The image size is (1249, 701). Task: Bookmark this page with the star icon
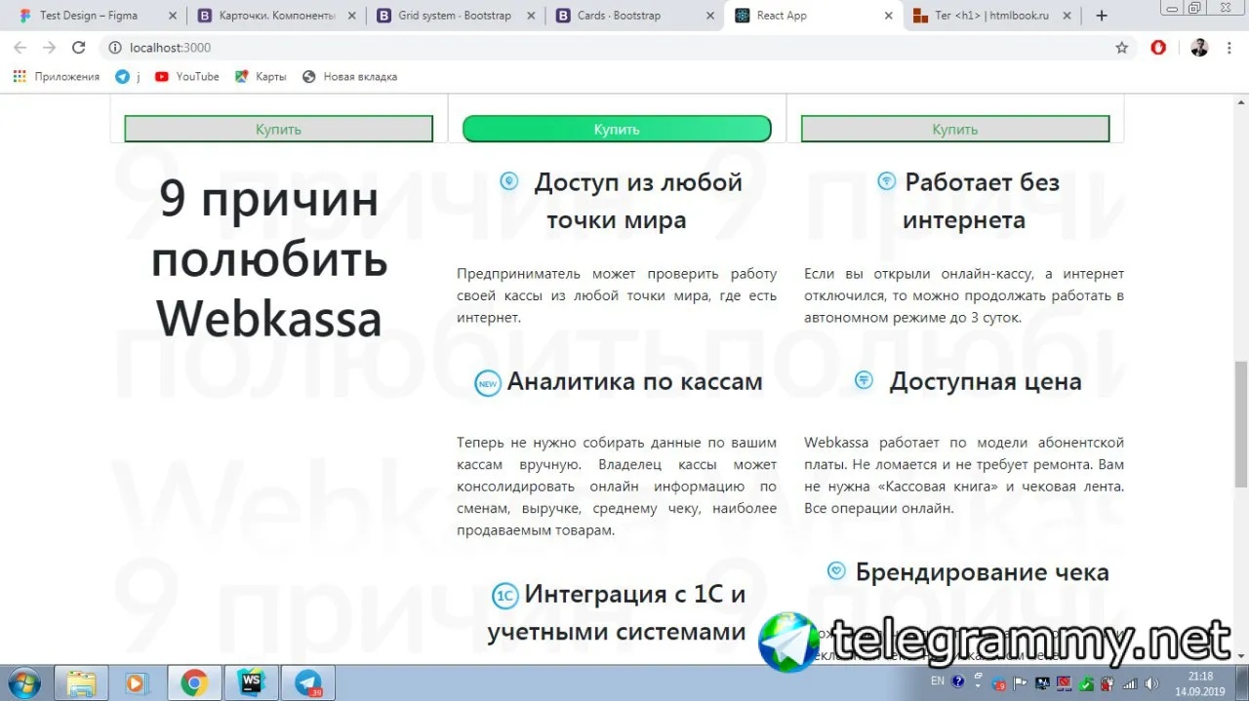click(1122, 48)
